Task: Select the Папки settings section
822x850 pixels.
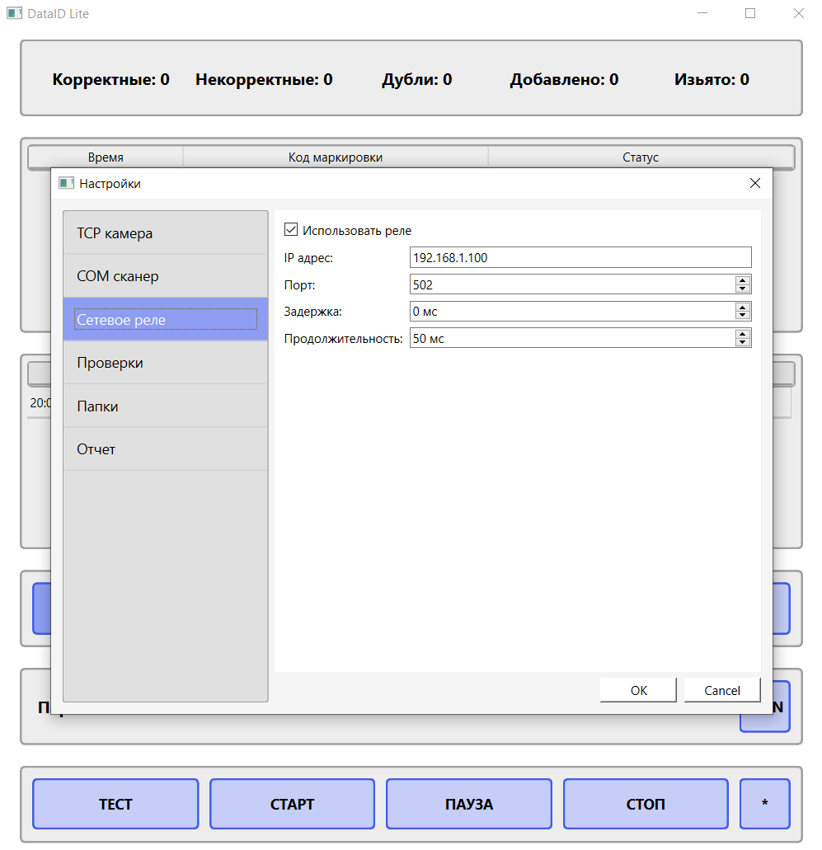Action: [165, 406]
